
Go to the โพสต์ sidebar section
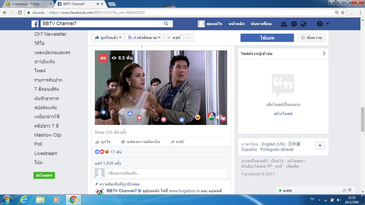point(40,71)
